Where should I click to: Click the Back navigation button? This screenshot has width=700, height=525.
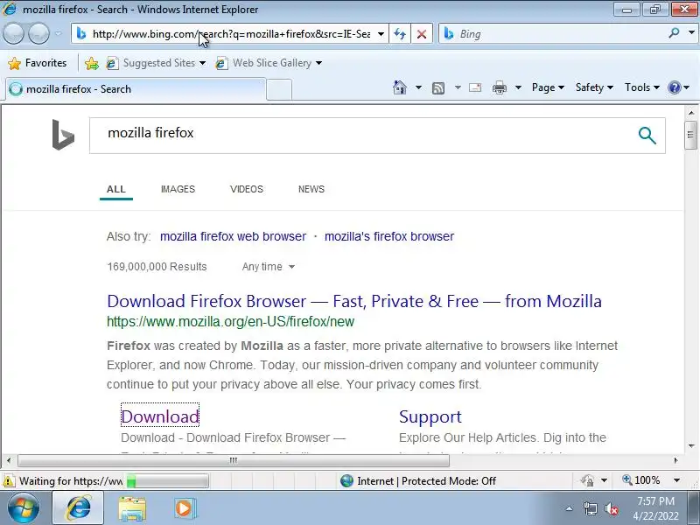(13, 33)
